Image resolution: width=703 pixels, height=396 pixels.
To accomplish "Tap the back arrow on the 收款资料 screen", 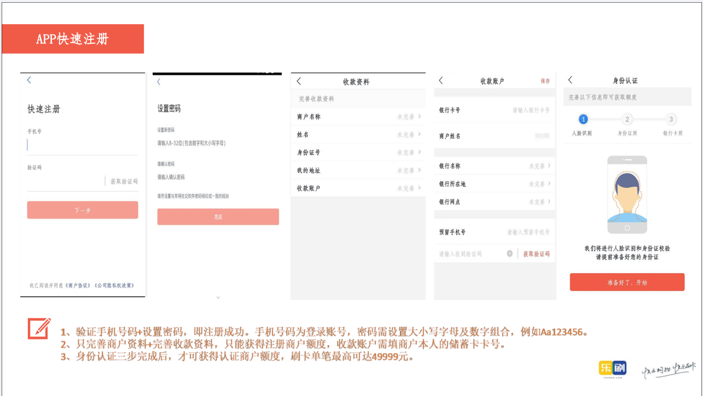I will point(299,81).
